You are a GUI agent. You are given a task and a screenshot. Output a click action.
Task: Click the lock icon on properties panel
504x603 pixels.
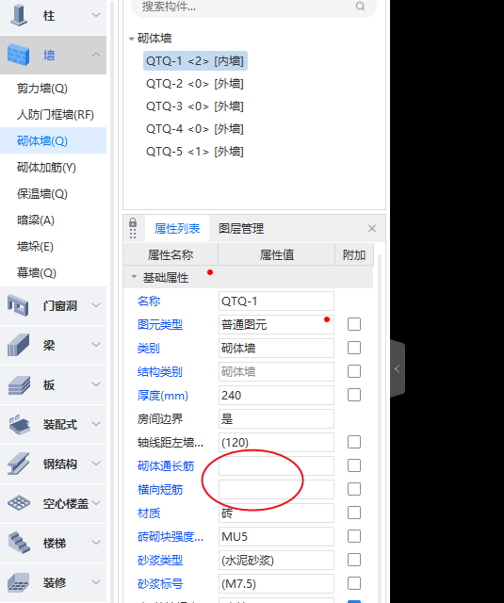tap(133, 222)
